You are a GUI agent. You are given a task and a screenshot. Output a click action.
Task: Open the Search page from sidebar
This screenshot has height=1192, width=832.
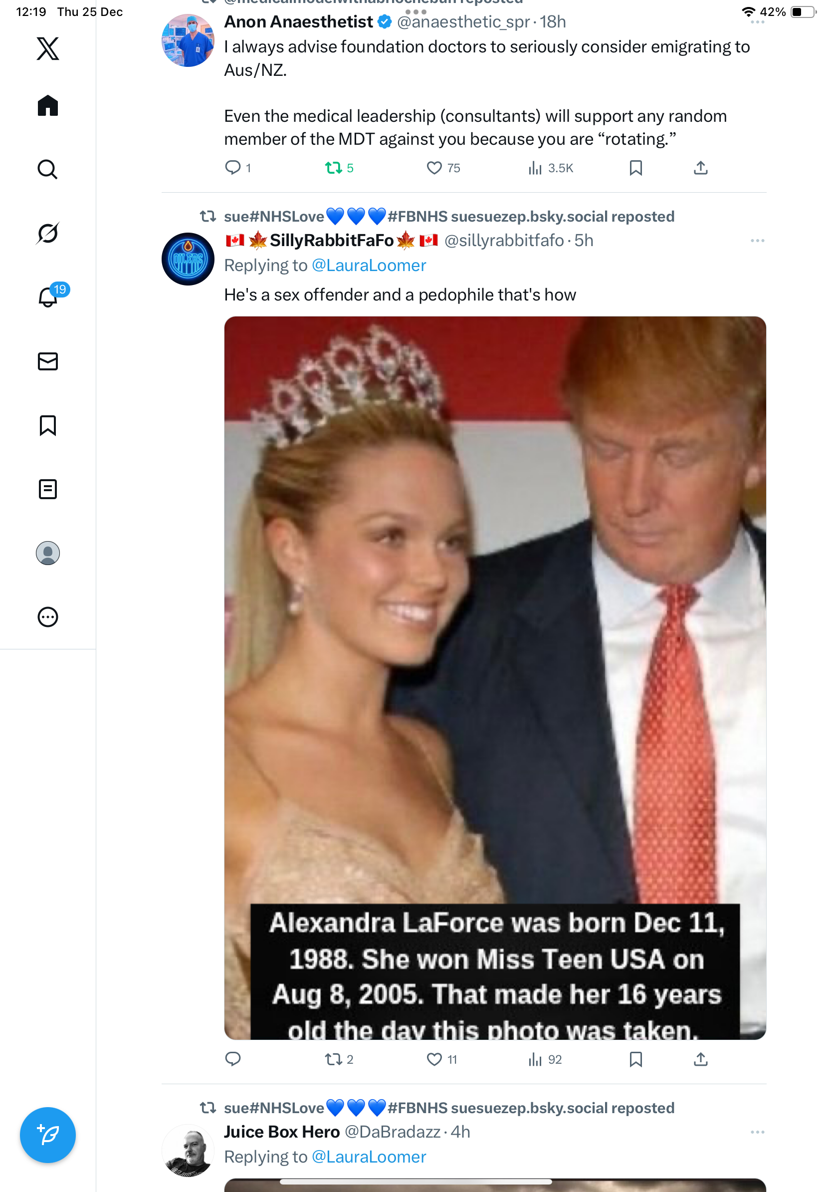pos(48,169)
